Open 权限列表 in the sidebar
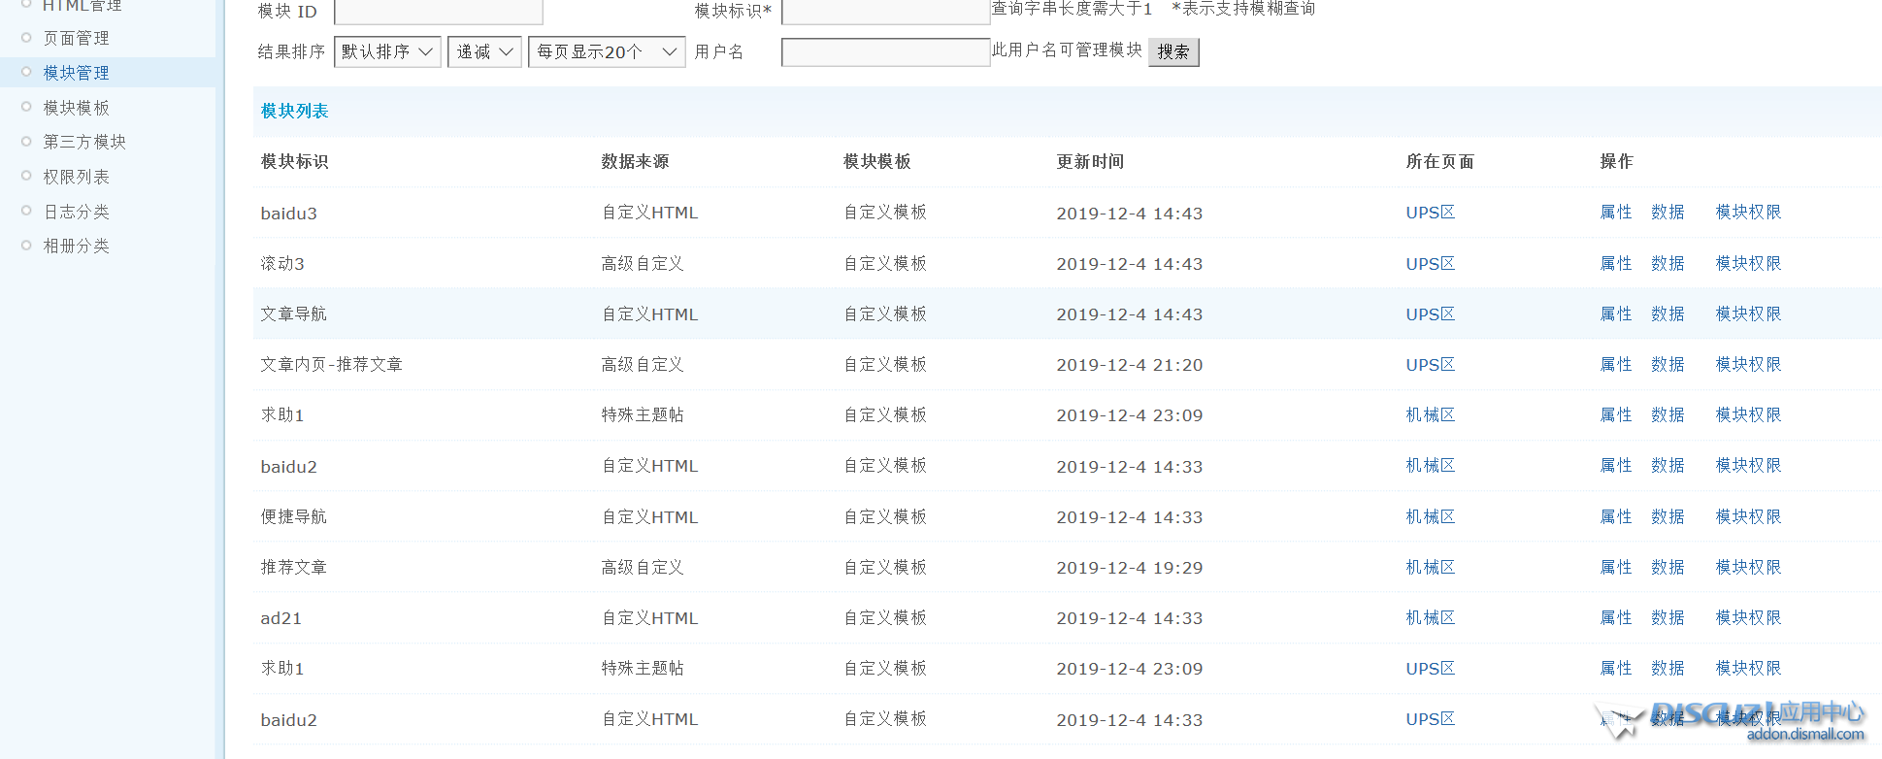This screenshot has height=759, width=1882. 76,177
